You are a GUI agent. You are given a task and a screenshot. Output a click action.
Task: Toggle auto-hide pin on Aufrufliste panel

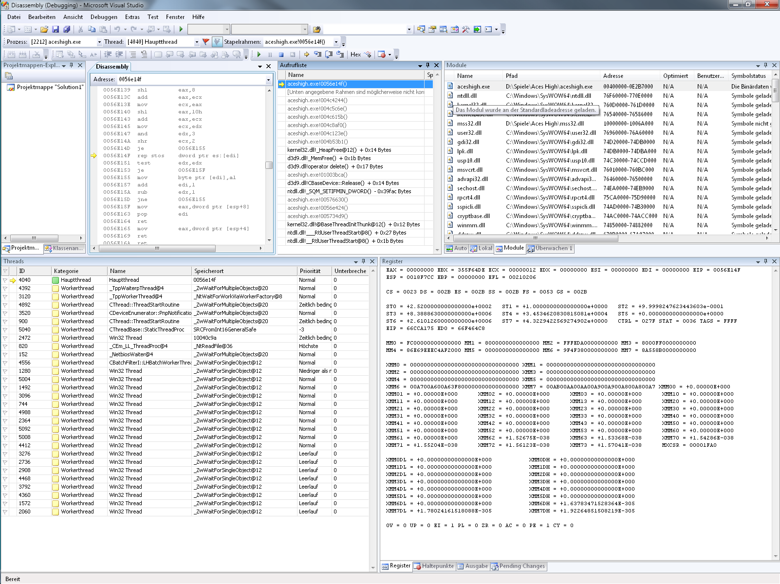pyautogui.click(x=427, y=65)
